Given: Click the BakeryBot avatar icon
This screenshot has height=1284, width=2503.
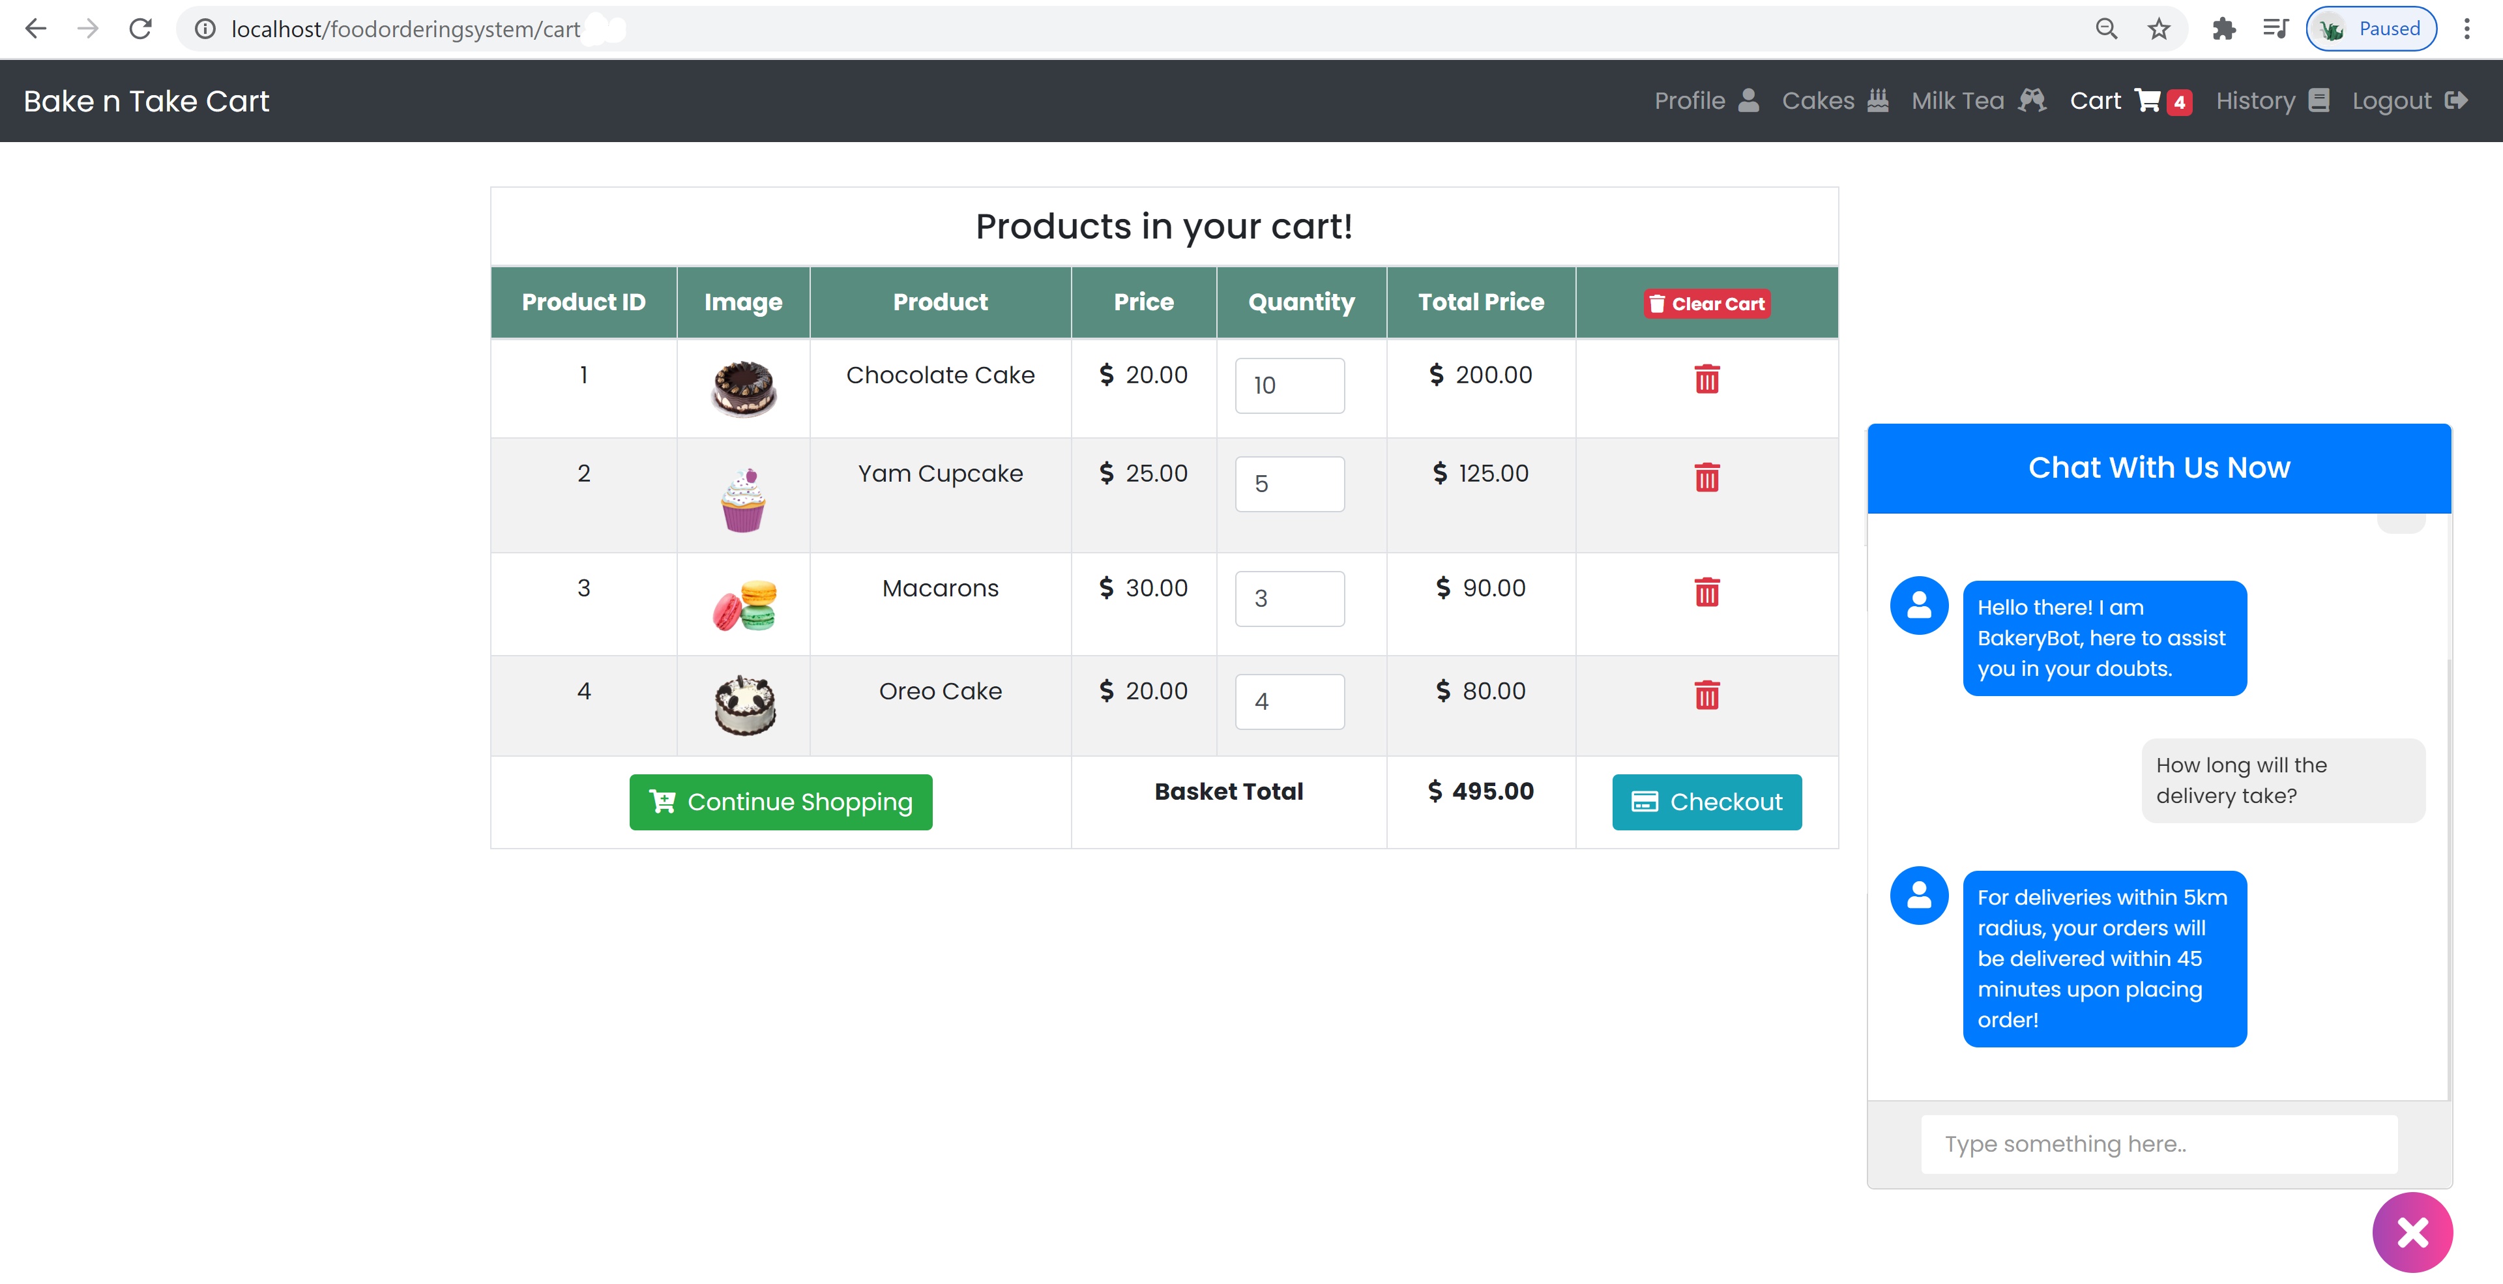Looking at the screenshot, I should [x=1919, y=605].
